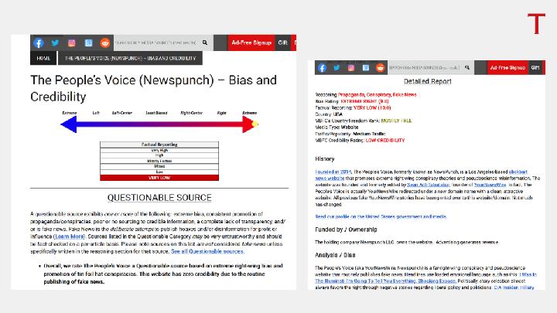Select The People's Voice breadcrumb tab

click(x=129, y=58)
